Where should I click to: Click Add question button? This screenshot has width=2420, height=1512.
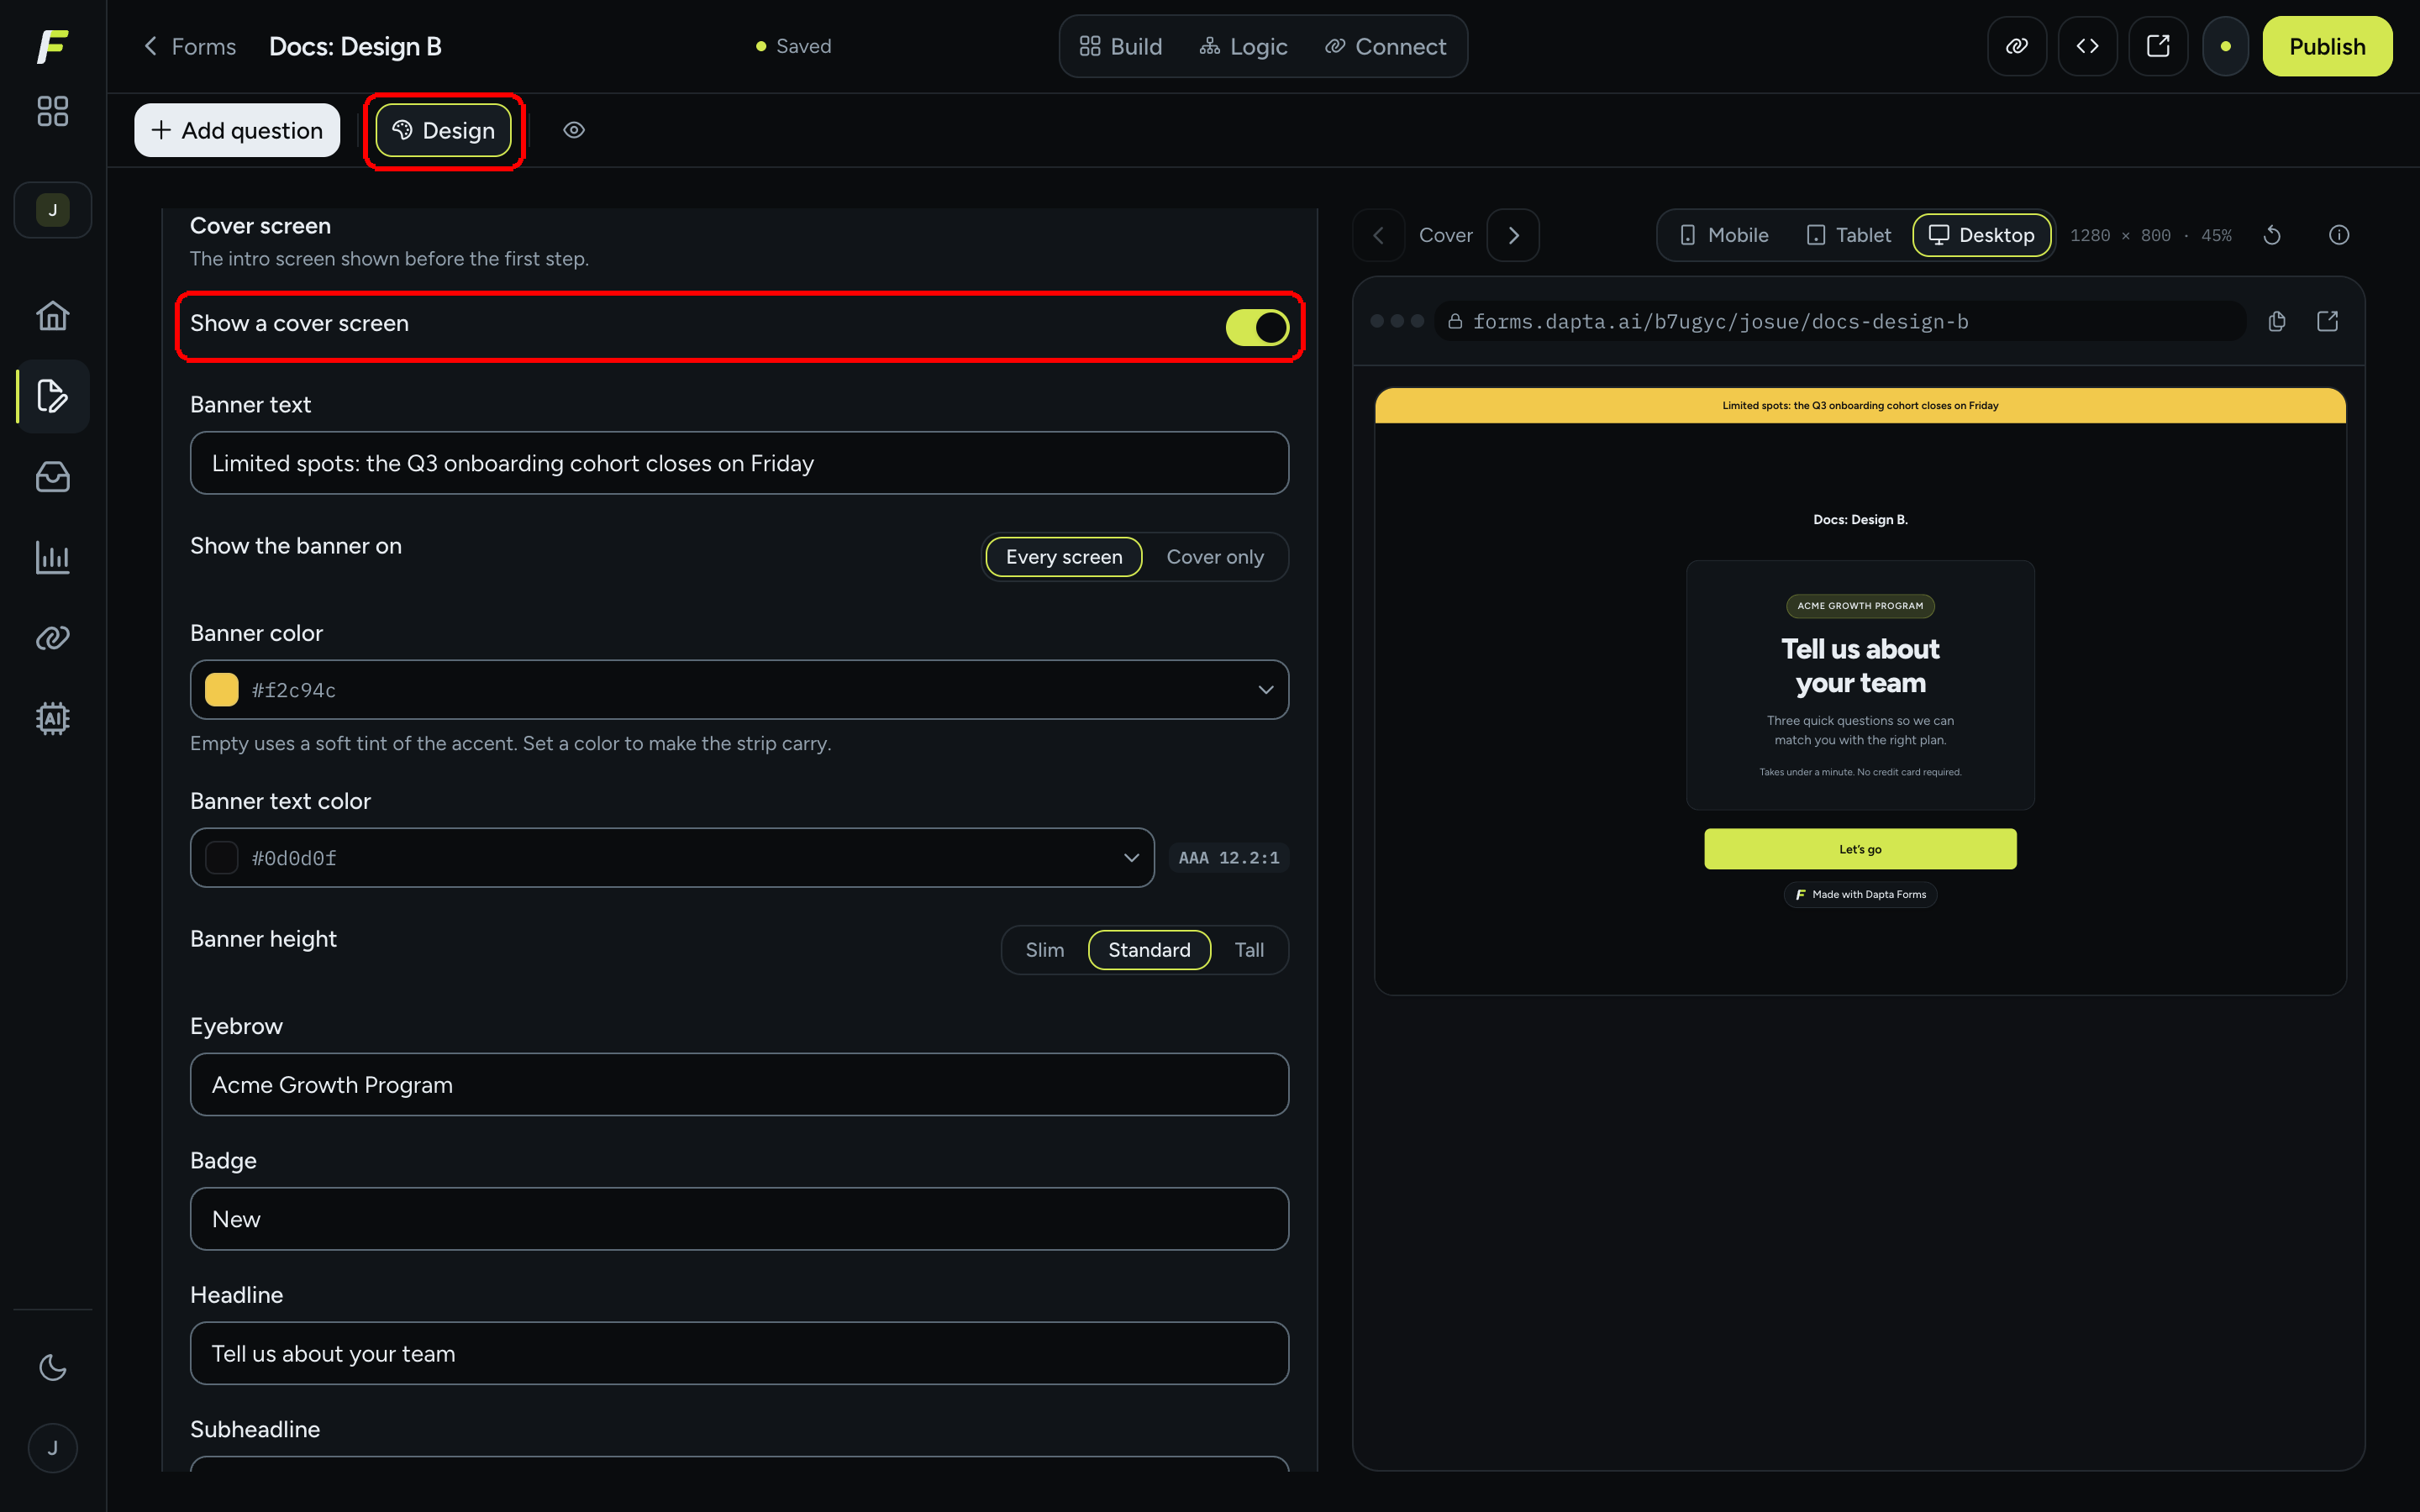237,130
